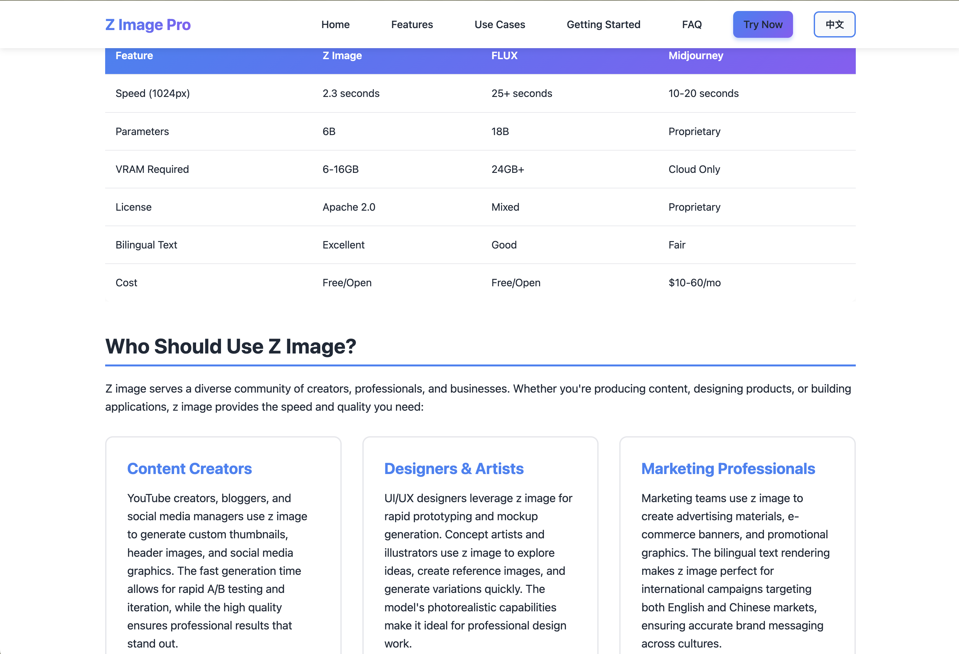Select the FLUX column header
This screenshot has height=654, width=959.
pyautogui.click(x=504, y=55)
